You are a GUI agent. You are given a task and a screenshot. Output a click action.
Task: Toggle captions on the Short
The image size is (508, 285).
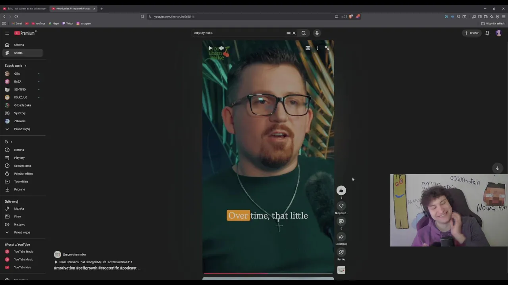click(308, 48)
